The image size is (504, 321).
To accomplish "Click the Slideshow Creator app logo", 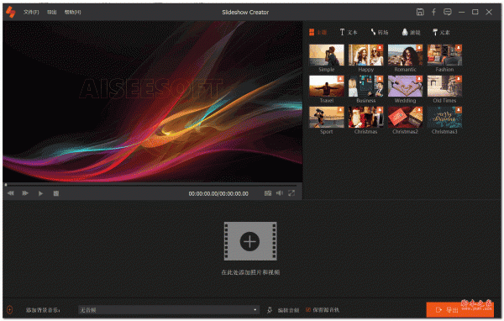I will tap(11, 13).
